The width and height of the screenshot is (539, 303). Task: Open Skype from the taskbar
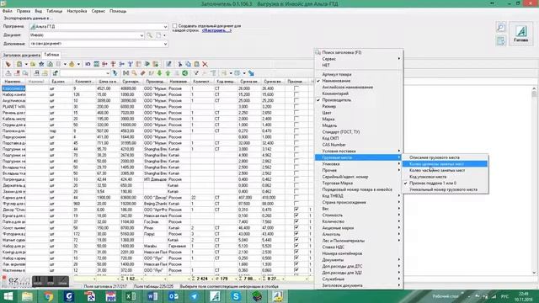coord(236,296)
